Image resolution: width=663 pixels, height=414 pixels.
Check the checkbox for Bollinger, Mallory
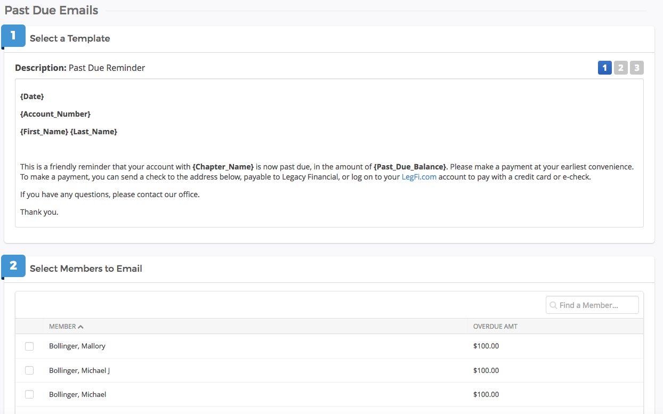click(x=29, y=346)
